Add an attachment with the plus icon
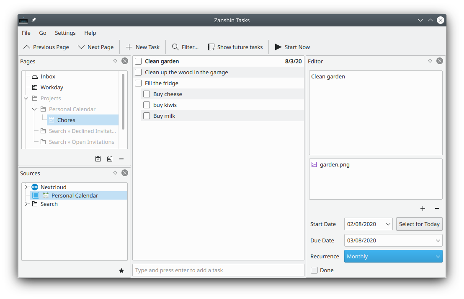 (423, 208)
